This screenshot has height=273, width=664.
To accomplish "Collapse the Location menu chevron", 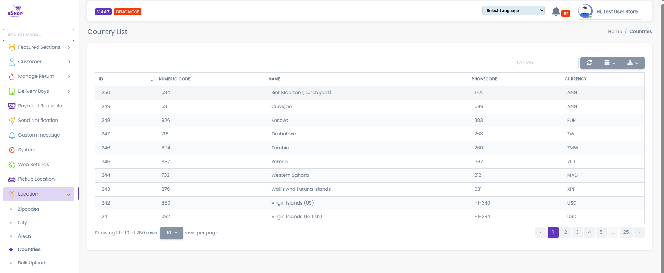I will (68, 195).
